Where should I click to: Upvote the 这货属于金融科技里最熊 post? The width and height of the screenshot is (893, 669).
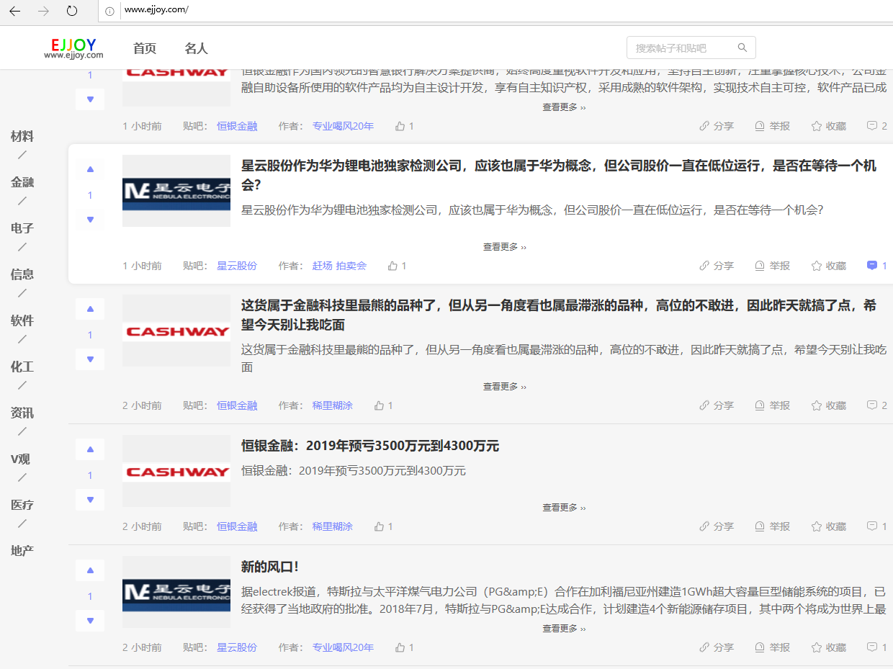pyautogui.click(x=90, y=309)
